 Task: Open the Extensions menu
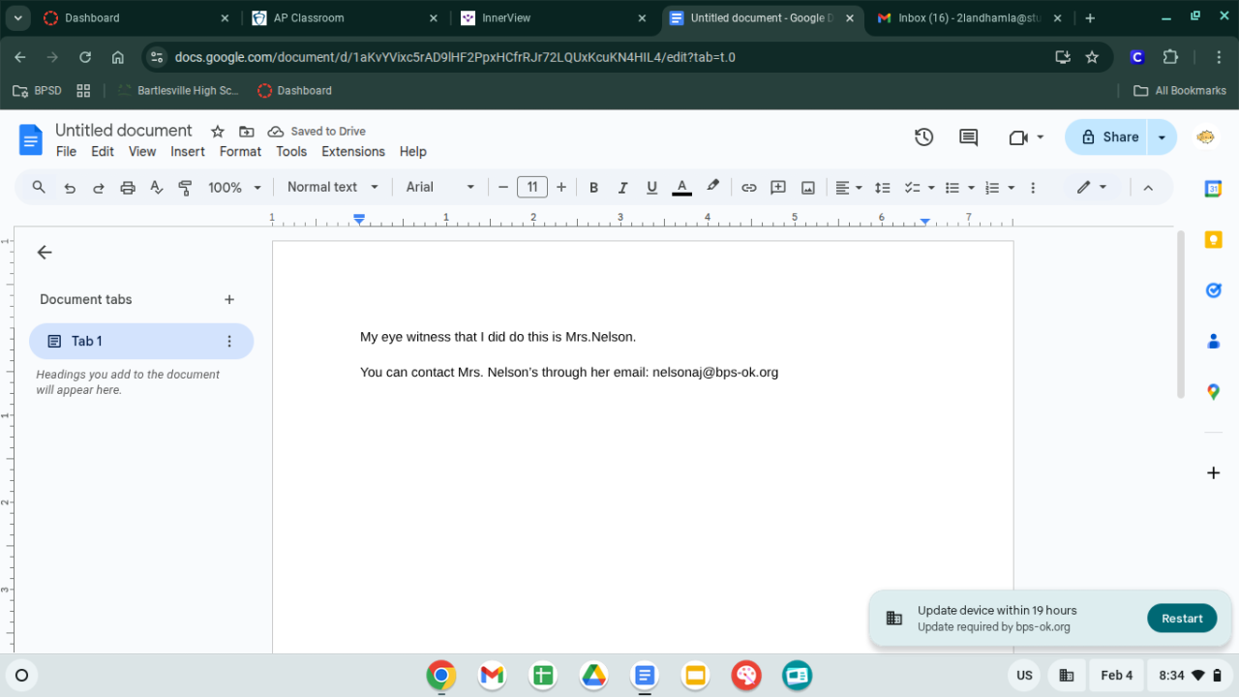tap(353, 152)
